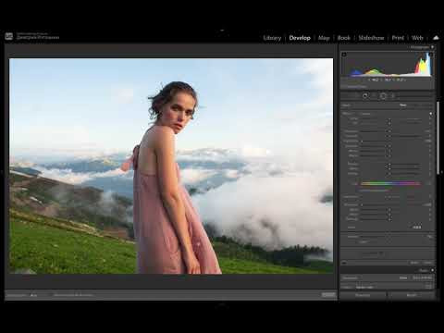Viewport: 444px width, 333px height.
Task: Select the highlighted circular mask tool icon
Action: tap(383, 96)
